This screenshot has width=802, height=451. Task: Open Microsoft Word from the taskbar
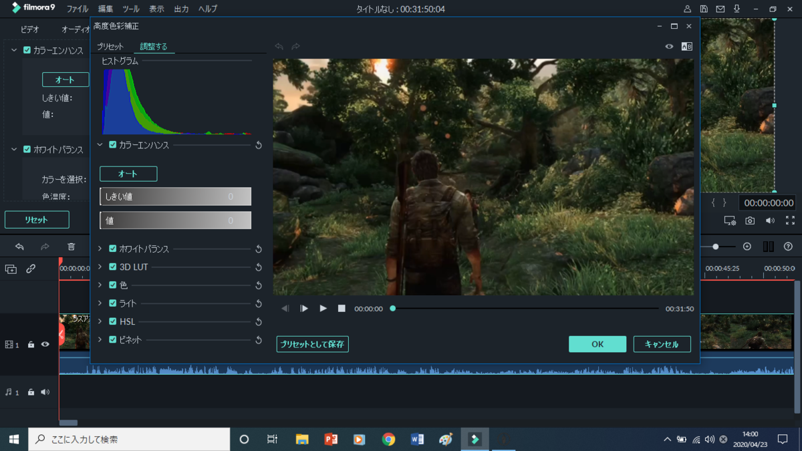417,439
